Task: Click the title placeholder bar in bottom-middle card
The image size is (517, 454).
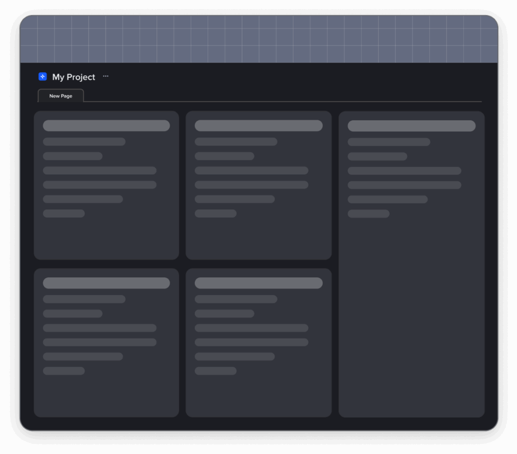Action: (258, 283)
